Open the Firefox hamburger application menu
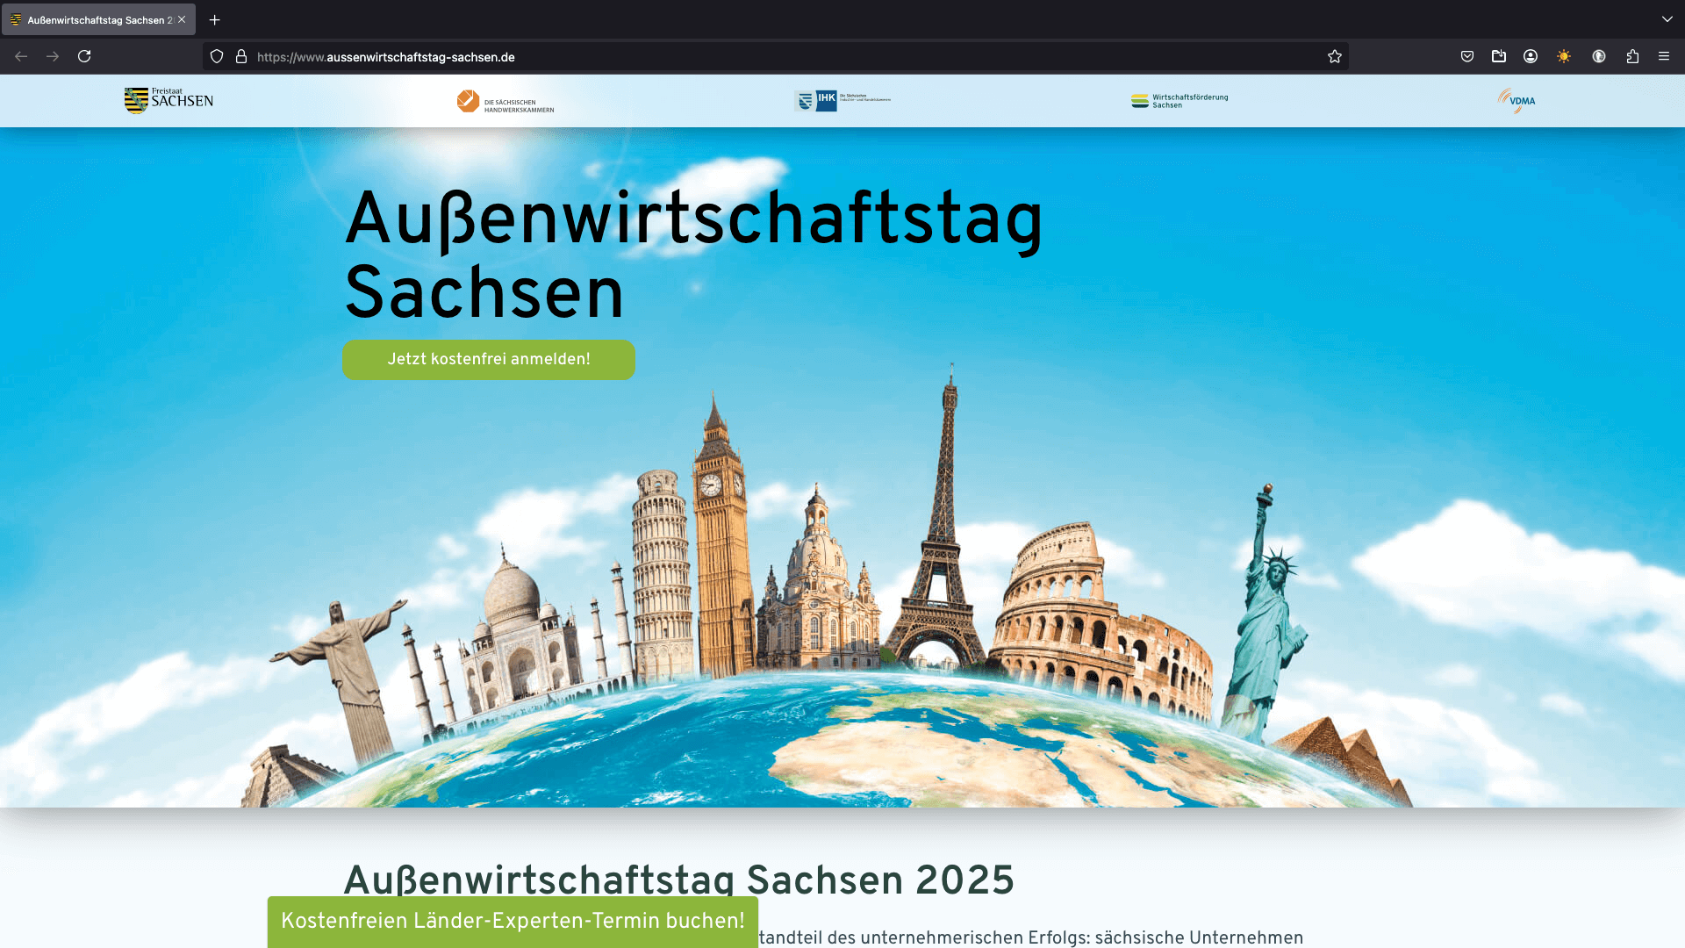This screenshot has height=948, width=1685. [1664, 57]
